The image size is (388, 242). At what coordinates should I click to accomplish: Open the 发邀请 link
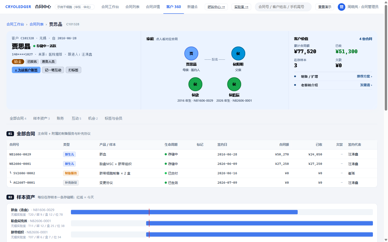pyautogui.click(x=366, y=85)
